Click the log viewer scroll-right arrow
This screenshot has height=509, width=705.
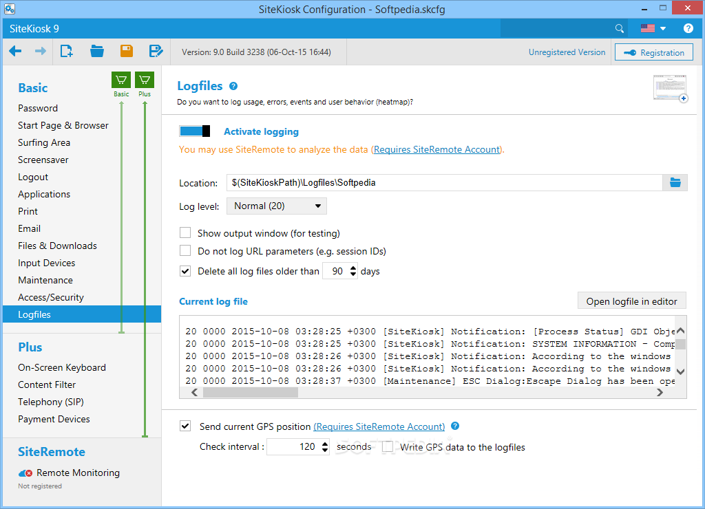point(660,392)
